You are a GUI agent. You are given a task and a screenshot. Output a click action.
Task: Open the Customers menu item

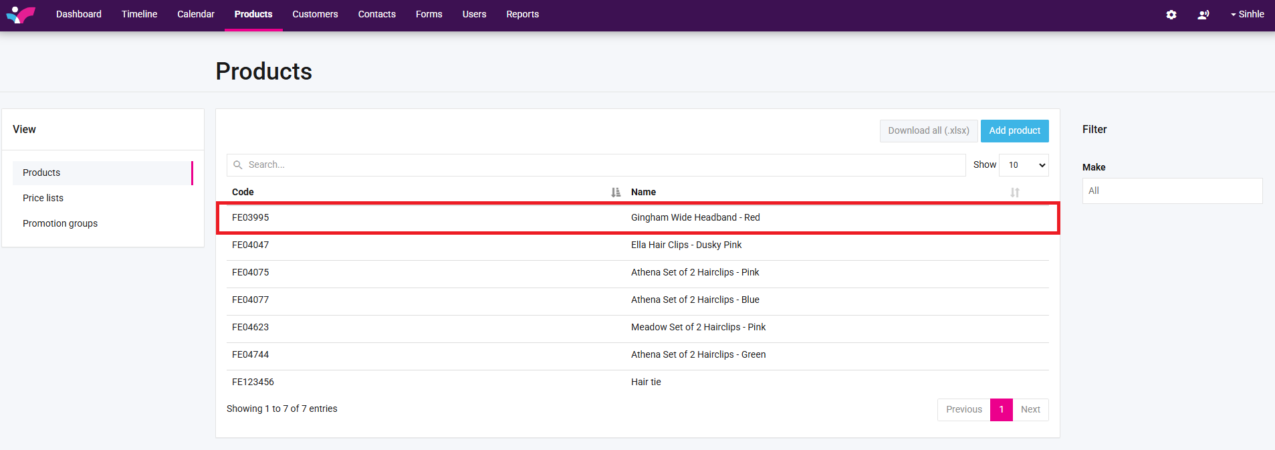(x=315, y=14)
